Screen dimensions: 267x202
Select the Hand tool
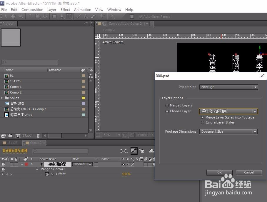click(x=13, y=16)
